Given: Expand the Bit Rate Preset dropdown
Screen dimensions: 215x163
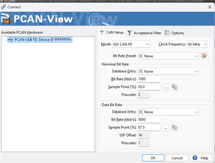Looking at the screenshot, I should 168,56.
